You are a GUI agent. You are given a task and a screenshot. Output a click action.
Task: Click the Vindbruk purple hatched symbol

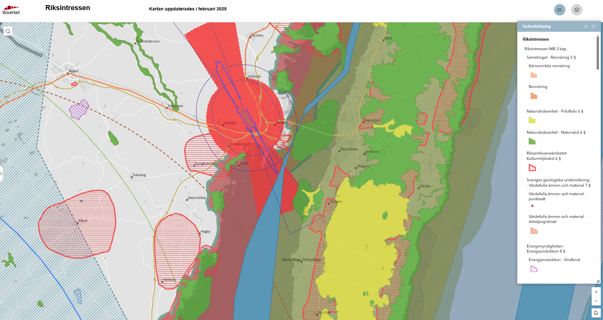click(534, 269)
